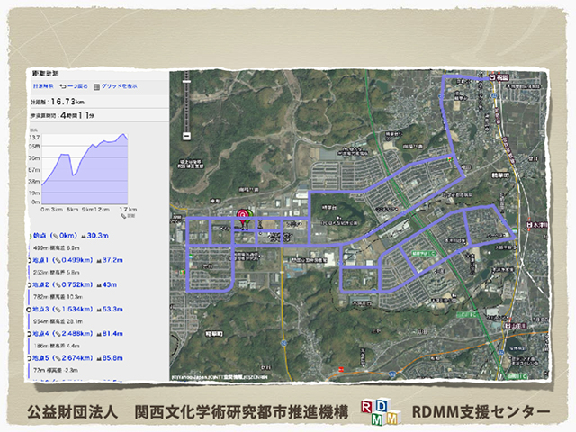576x432 pixels.
Task: Click the elevation profile chart peak area
Action: pos(122,138)
